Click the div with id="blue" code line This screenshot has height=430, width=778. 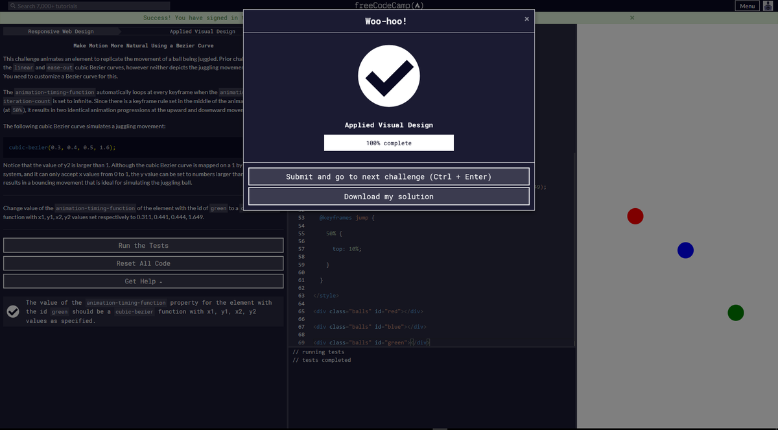(370, 327)
